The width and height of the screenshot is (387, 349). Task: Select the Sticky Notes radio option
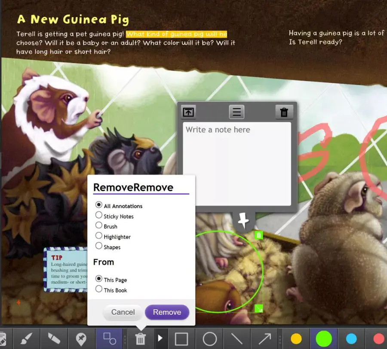point(99,215)
